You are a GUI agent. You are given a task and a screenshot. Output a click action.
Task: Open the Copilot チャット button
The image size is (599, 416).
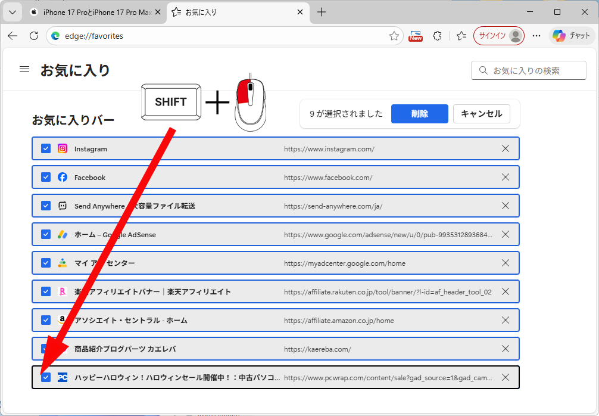coord(571,36)
